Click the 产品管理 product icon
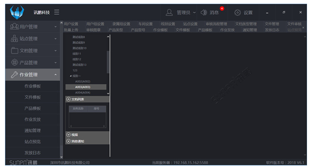The image size is (312, 168). [15, 62]
